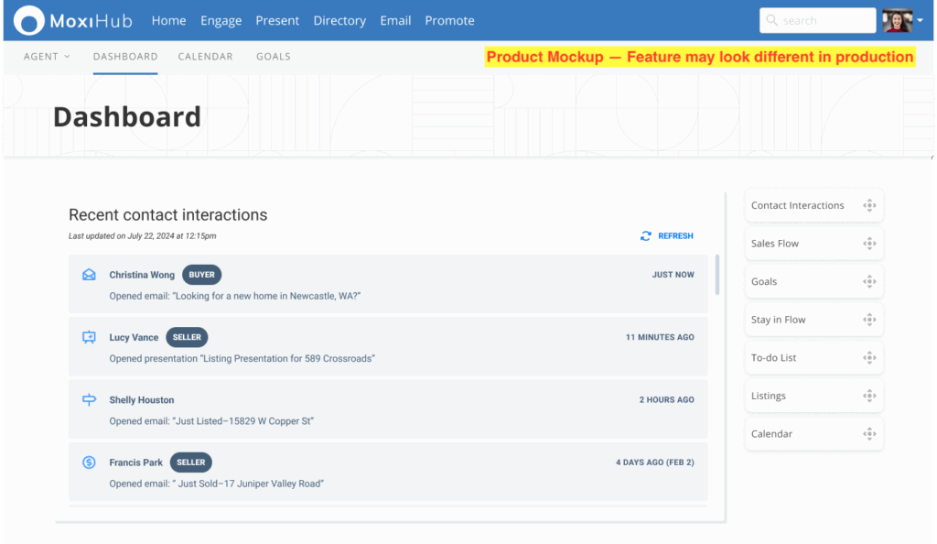Click the Refresh button
The width and height of the screenshot is (937, 544).
coord(667,235)
